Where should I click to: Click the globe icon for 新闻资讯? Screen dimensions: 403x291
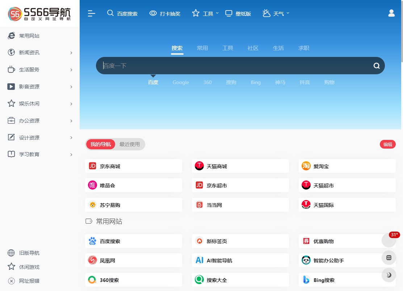point(11,53)
